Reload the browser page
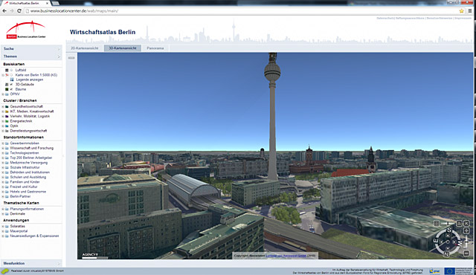 coord(19,11)
